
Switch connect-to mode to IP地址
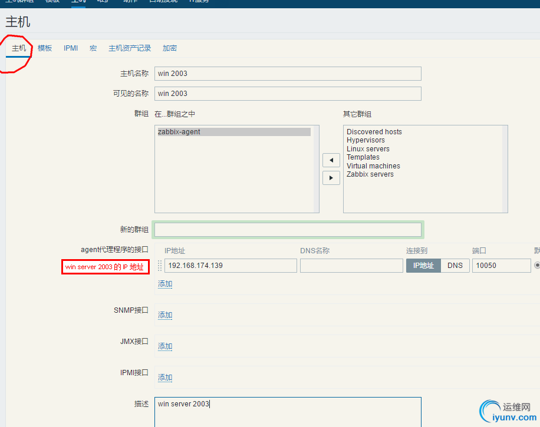[423, 266]
